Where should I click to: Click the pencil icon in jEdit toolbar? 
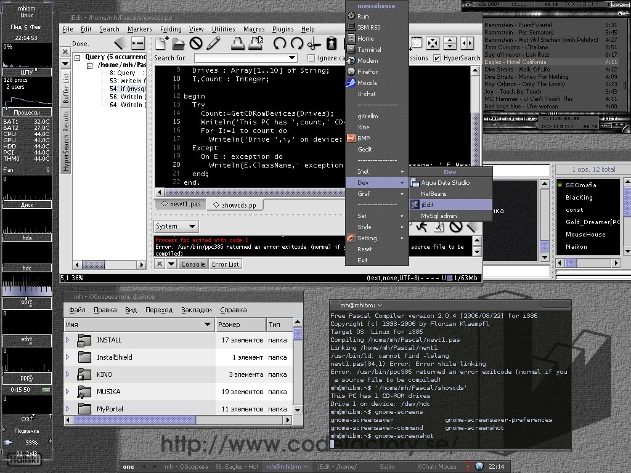213,43
